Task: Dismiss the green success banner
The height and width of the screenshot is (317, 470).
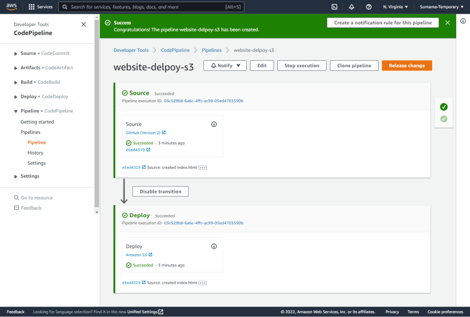Action: pyautogui.click(x=448, y=23)
